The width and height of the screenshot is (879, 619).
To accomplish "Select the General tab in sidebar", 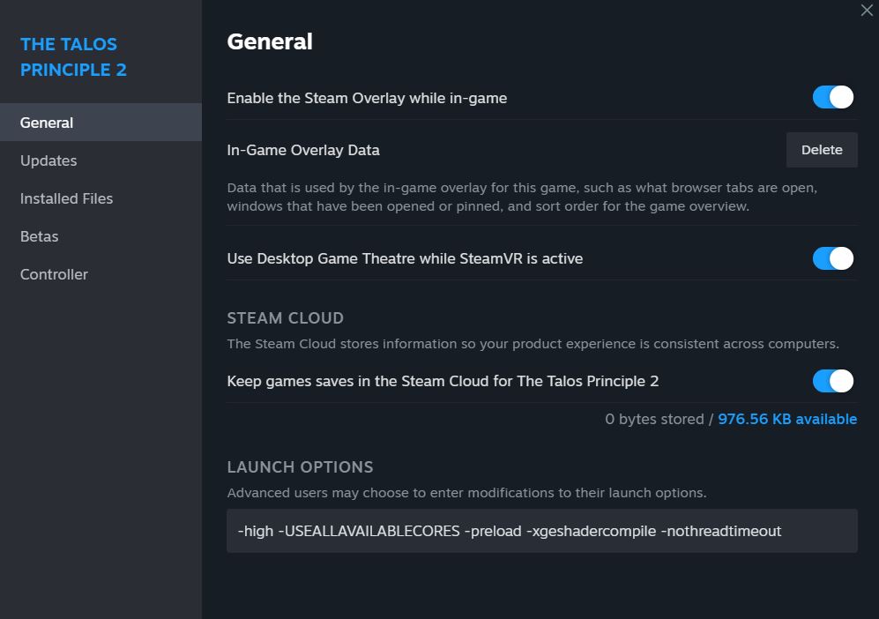I will [x=47, y=123].
